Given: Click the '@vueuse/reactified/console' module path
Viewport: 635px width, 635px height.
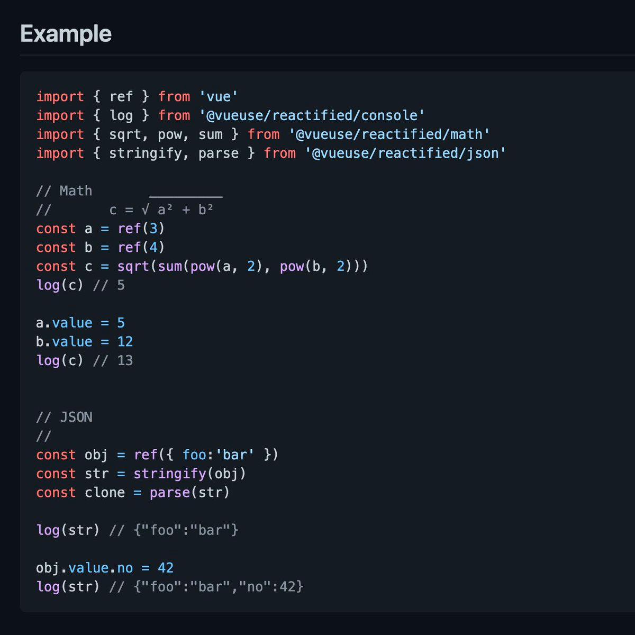Looking at the screenshot, I should (312, 115).
